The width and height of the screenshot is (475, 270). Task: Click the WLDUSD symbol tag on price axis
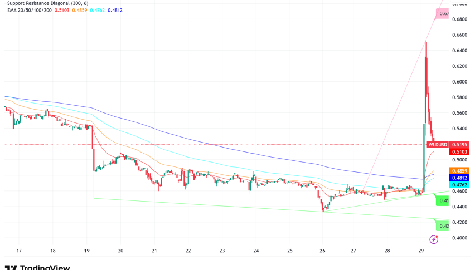coord(437,144)
